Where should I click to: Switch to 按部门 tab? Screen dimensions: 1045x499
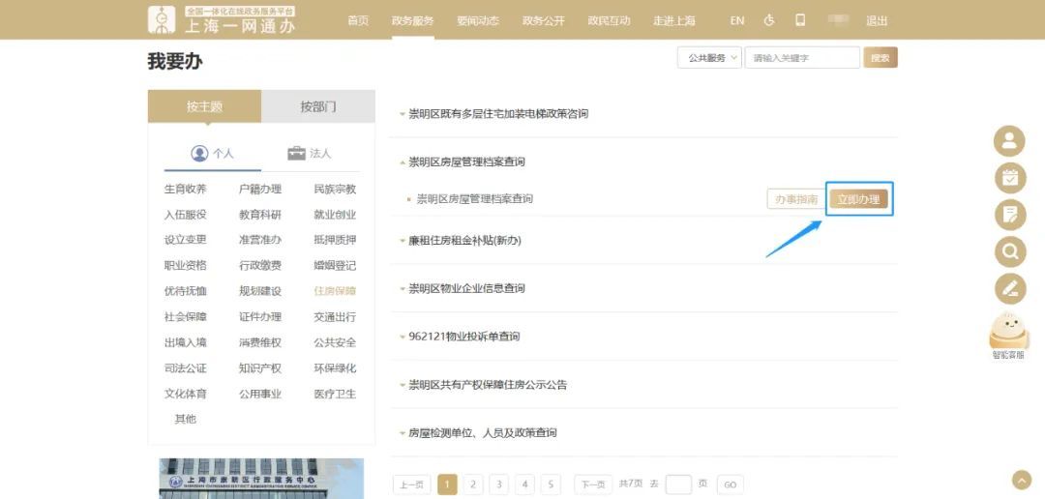click(317, 106)
